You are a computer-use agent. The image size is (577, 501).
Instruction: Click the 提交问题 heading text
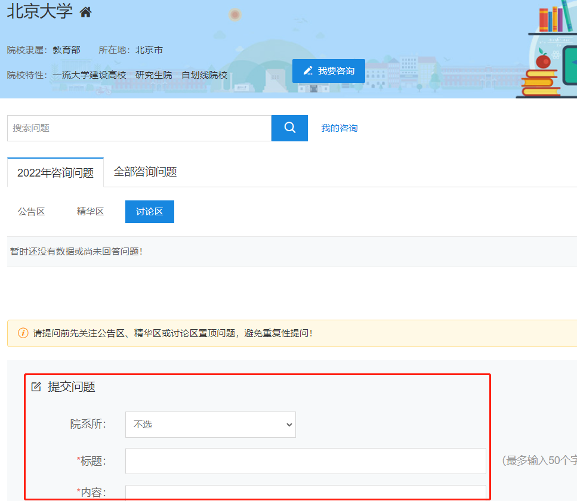point(72,386)
